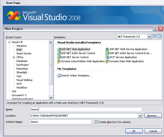Image resolution: width=164 pixels, height=137 pixels.
Task: Click the OK button
Action: click(x=134, y=131)
